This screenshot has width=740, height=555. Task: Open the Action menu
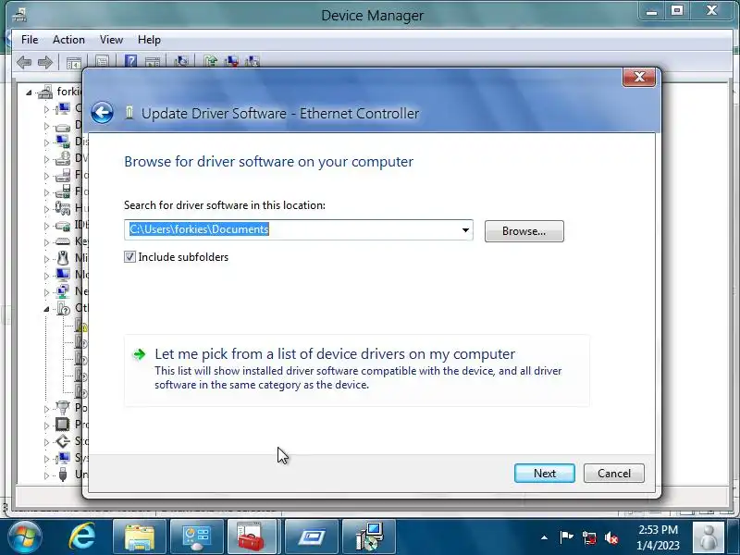(68, 40)
